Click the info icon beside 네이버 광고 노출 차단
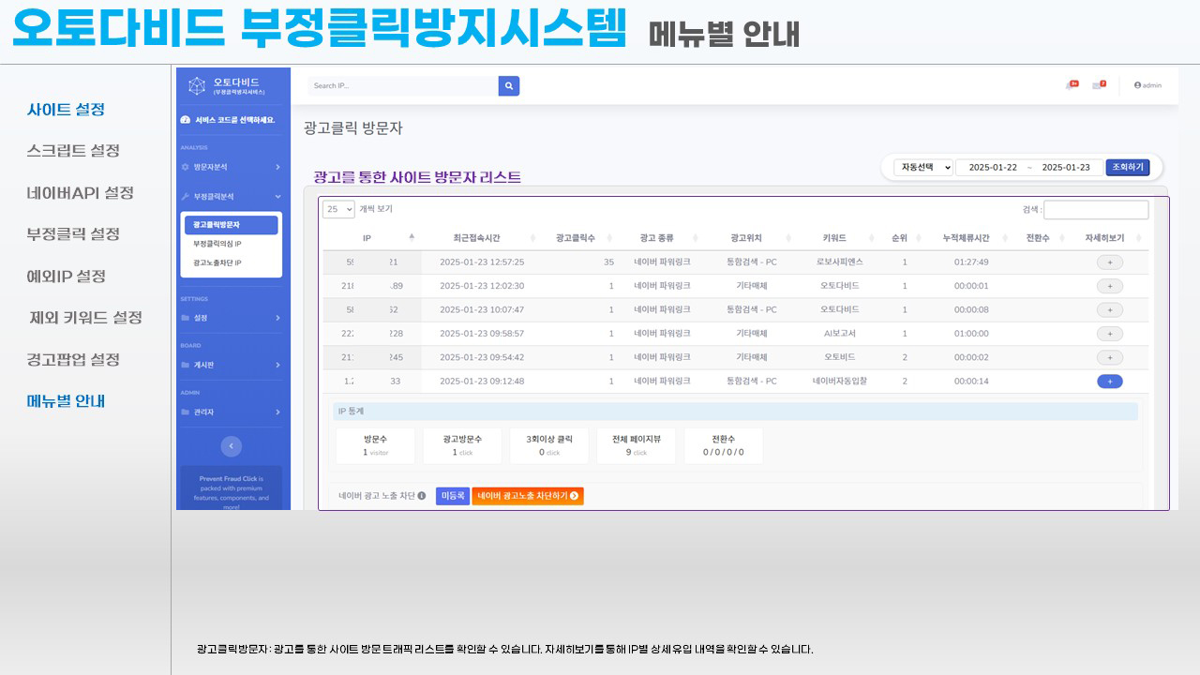Image resolution: width=1200 pixels, height=675 pixels. coord(422,496)
